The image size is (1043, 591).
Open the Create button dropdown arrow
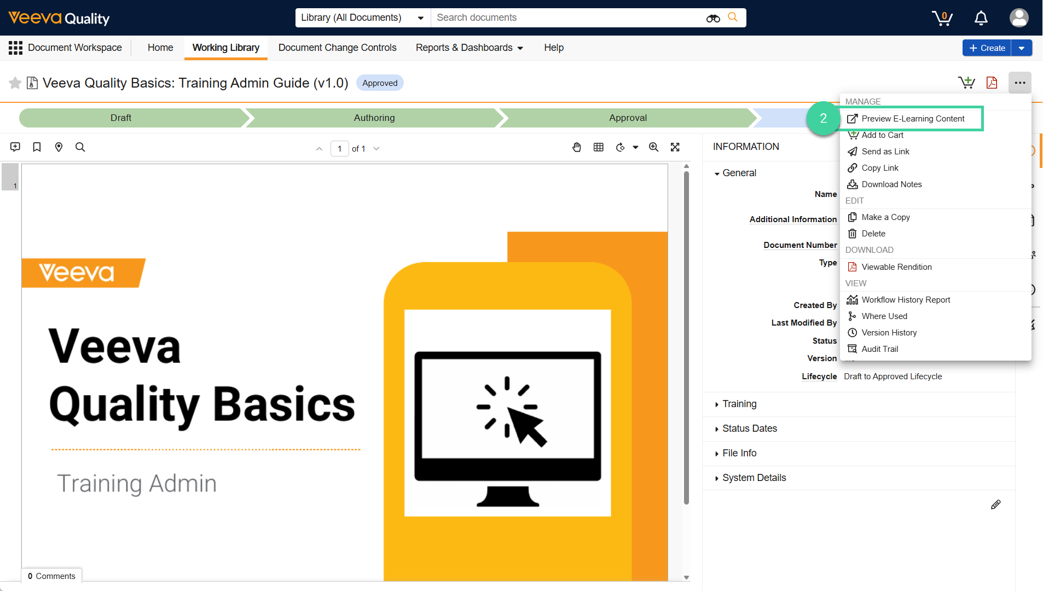tap(1022, 48)
